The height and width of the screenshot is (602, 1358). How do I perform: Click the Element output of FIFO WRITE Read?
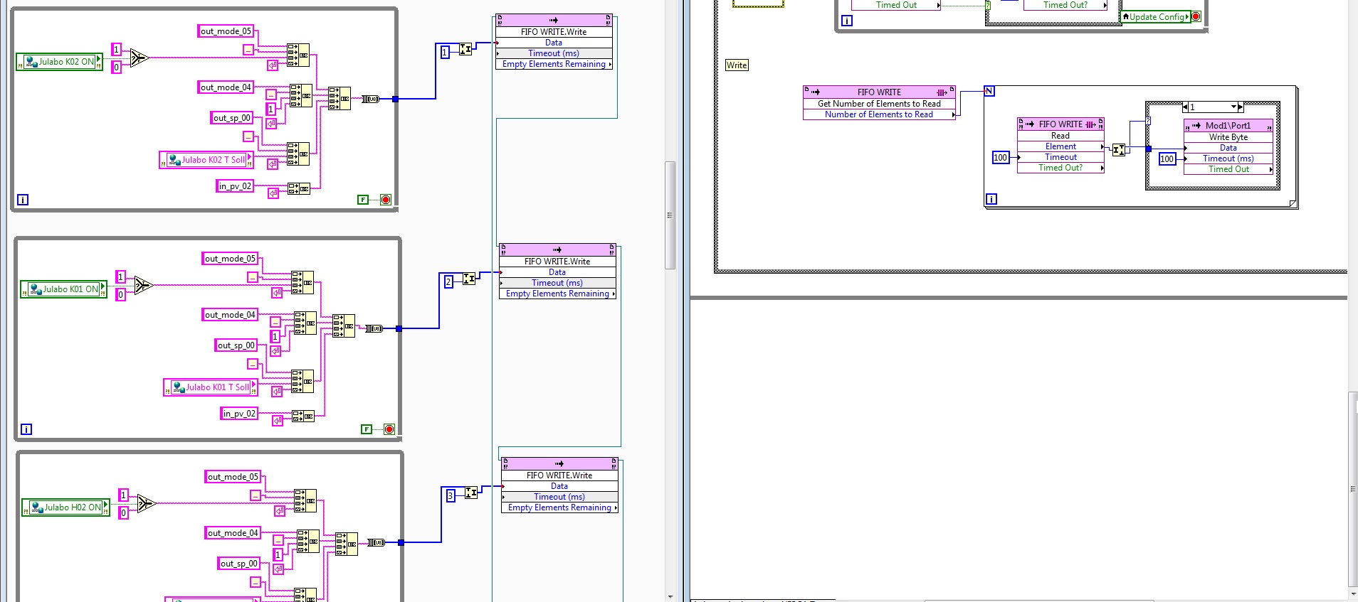(1060, 146)
